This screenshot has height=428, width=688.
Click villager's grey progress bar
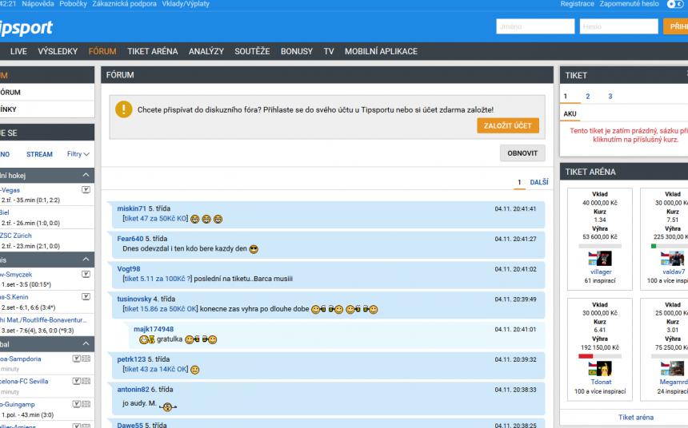coord(600,246)
